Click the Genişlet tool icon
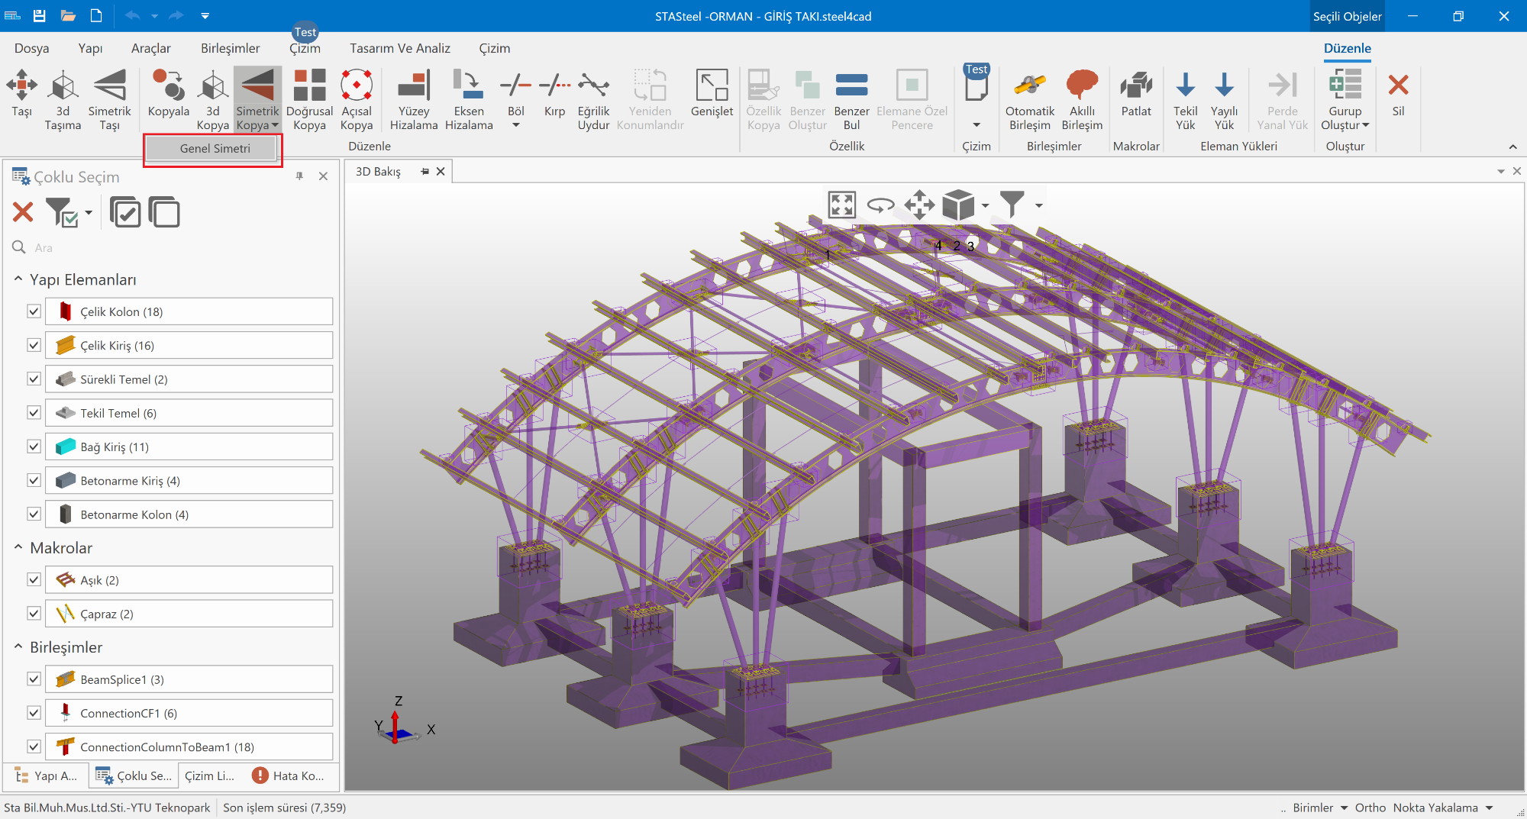This screenshot has height=819, width=1527. (x=711, y=85)
